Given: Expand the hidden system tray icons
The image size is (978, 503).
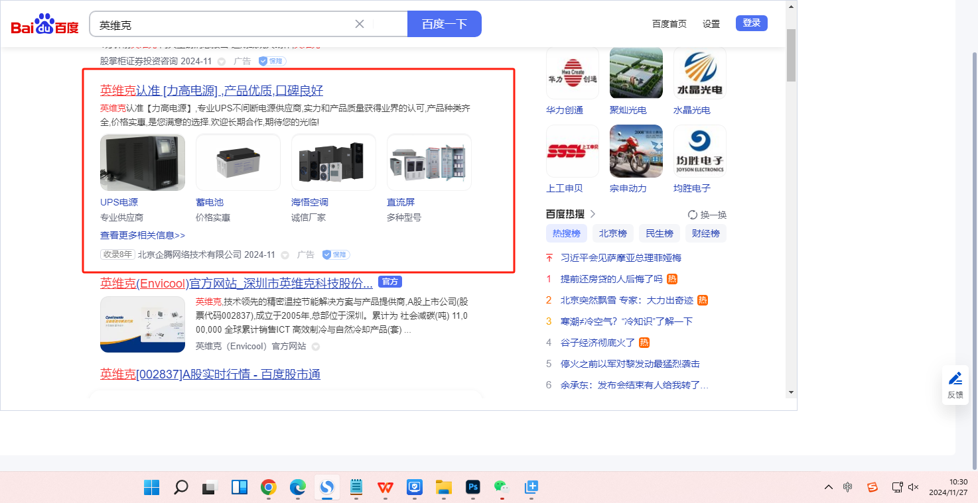Looking at the screenshot, I should coord(828,487).
